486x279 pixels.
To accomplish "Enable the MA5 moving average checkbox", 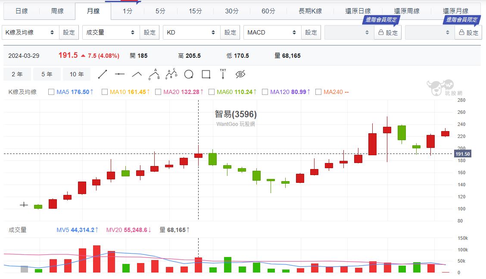I will pos(51,92).
